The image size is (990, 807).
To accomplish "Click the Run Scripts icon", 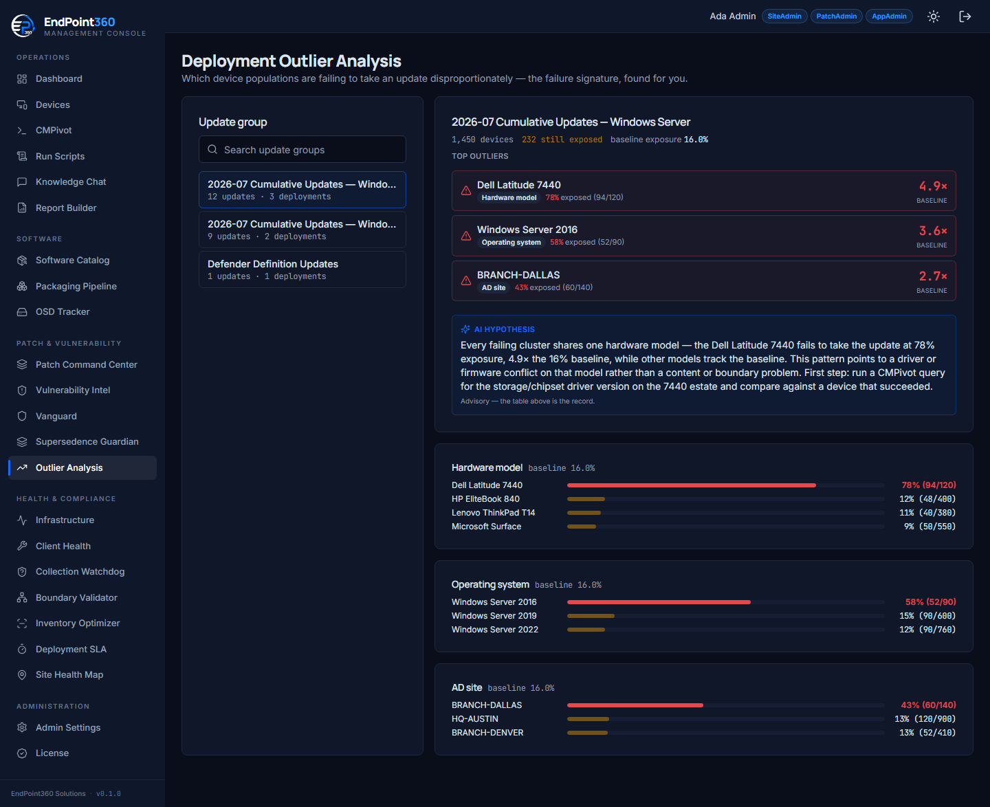I will tap(22, 157).
